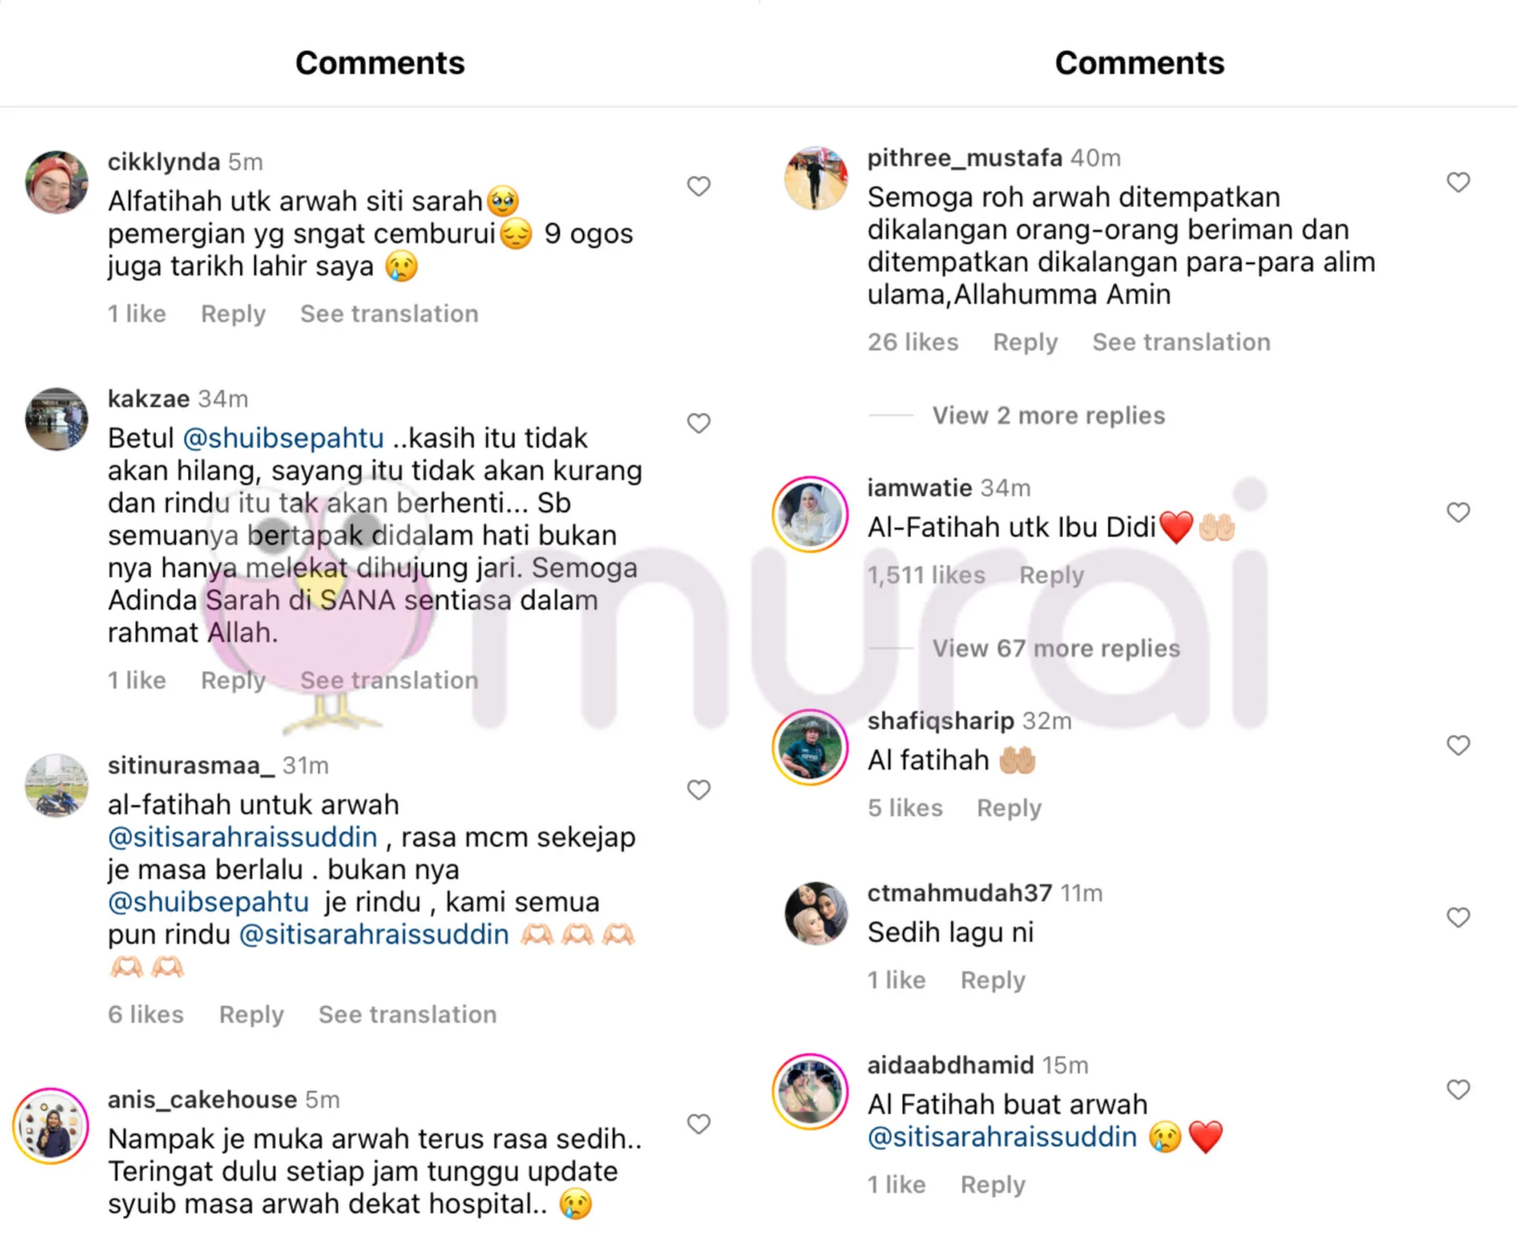Tap heart next to ctmahmudah37's comment
The width and height of the screenshot is (1518, 1234).
[x=1458, y=918]
